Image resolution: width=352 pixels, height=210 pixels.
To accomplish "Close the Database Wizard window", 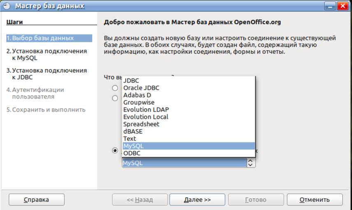I will tap(343, 6).
